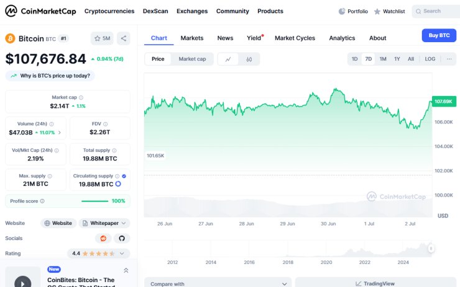
Task: Open the Cryptocurrencies menu
Action: [x=109, y=11]
